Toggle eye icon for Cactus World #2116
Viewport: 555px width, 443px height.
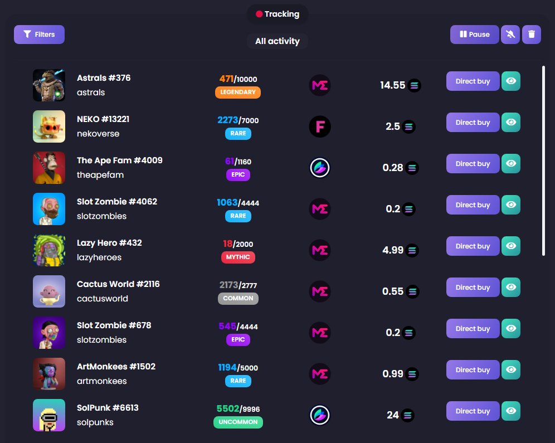(511, 288)
